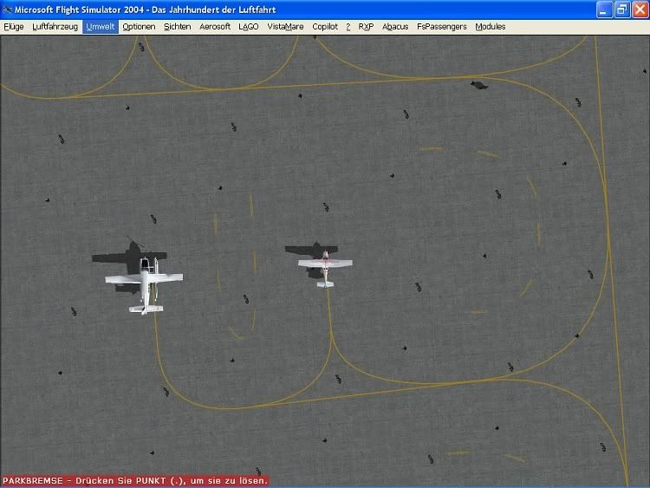650x488 pixels.
Task: Click the PARKBREMSE status message
Action: pyautogui.click(x=135, y=481)
